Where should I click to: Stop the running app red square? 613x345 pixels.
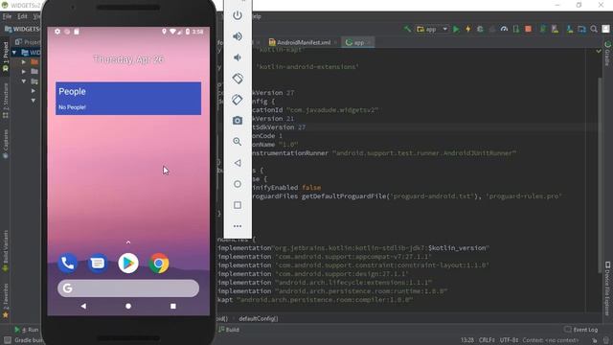point(528,29)
